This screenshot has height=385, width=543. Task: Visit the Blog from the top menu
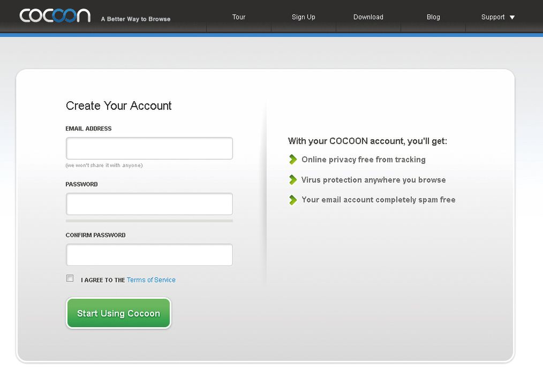click(433, 17)
